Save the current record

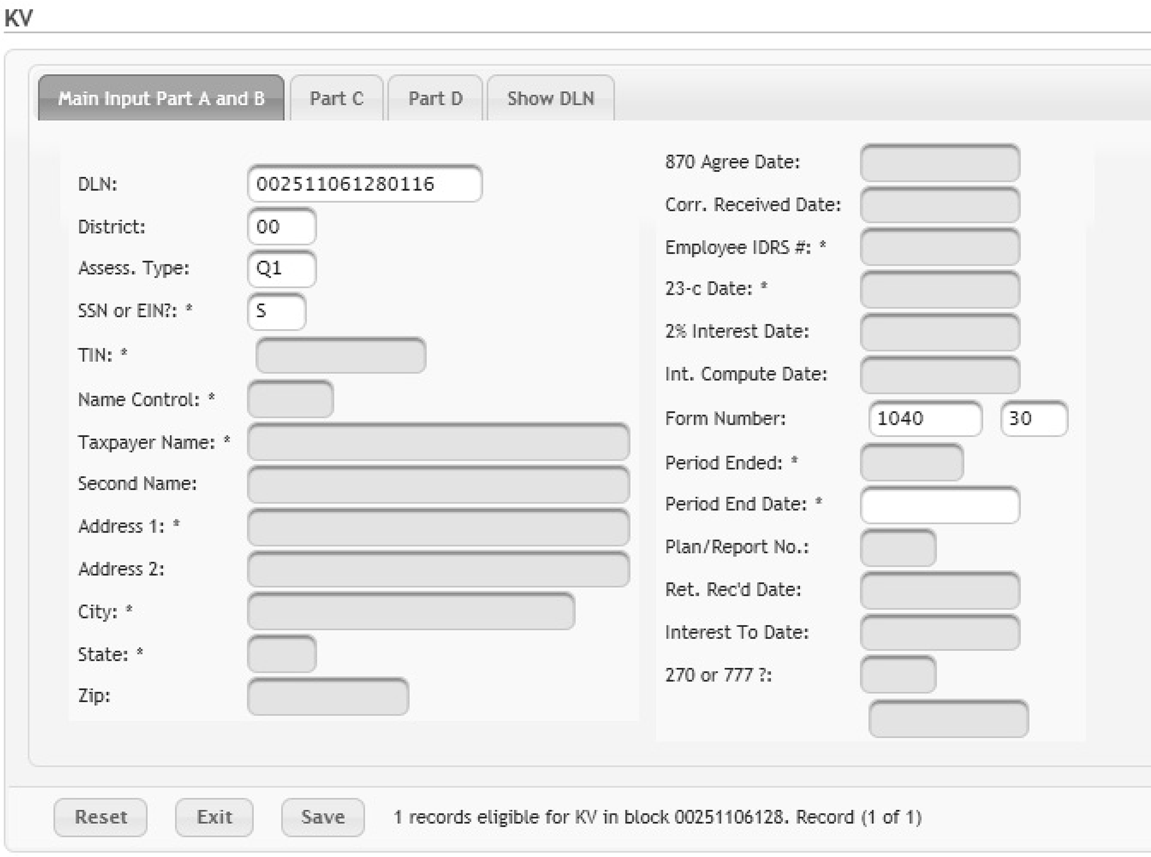click(x=322, y=817)
